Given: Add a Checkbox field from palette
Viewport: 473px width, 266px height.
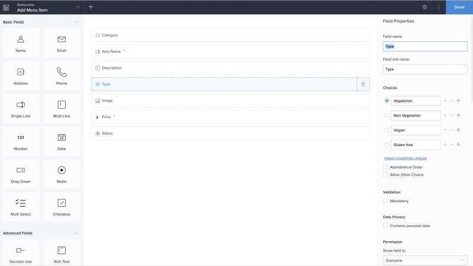Looking at the screenshot, I should coord(61,207).
